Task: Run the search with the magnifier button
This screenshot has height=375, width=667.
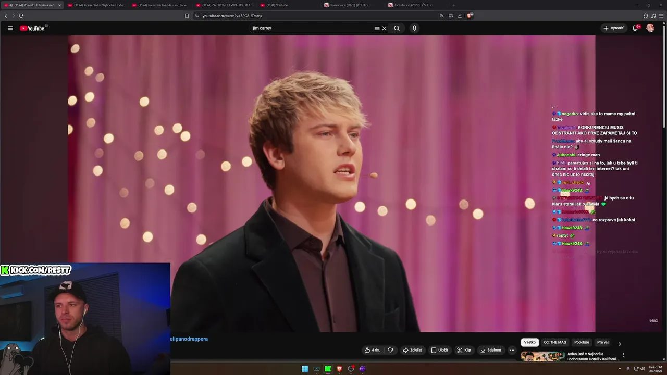Action: coord(397,28)
